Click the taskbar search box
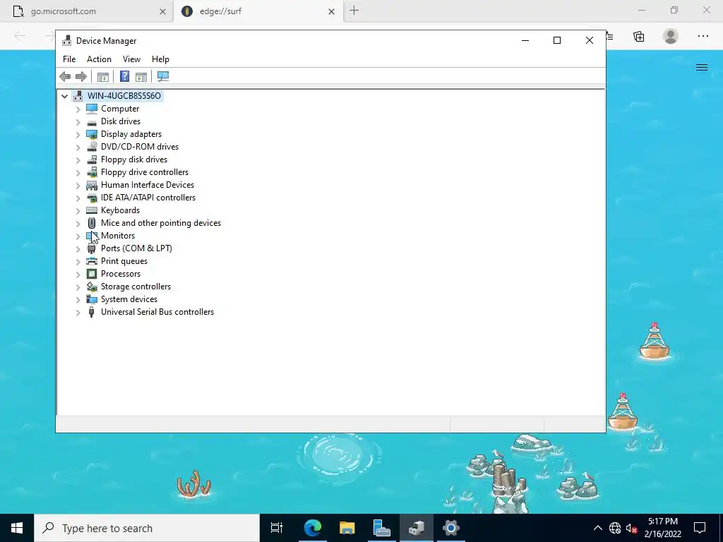This screenshot has height=542, width=723. (147, 528)
